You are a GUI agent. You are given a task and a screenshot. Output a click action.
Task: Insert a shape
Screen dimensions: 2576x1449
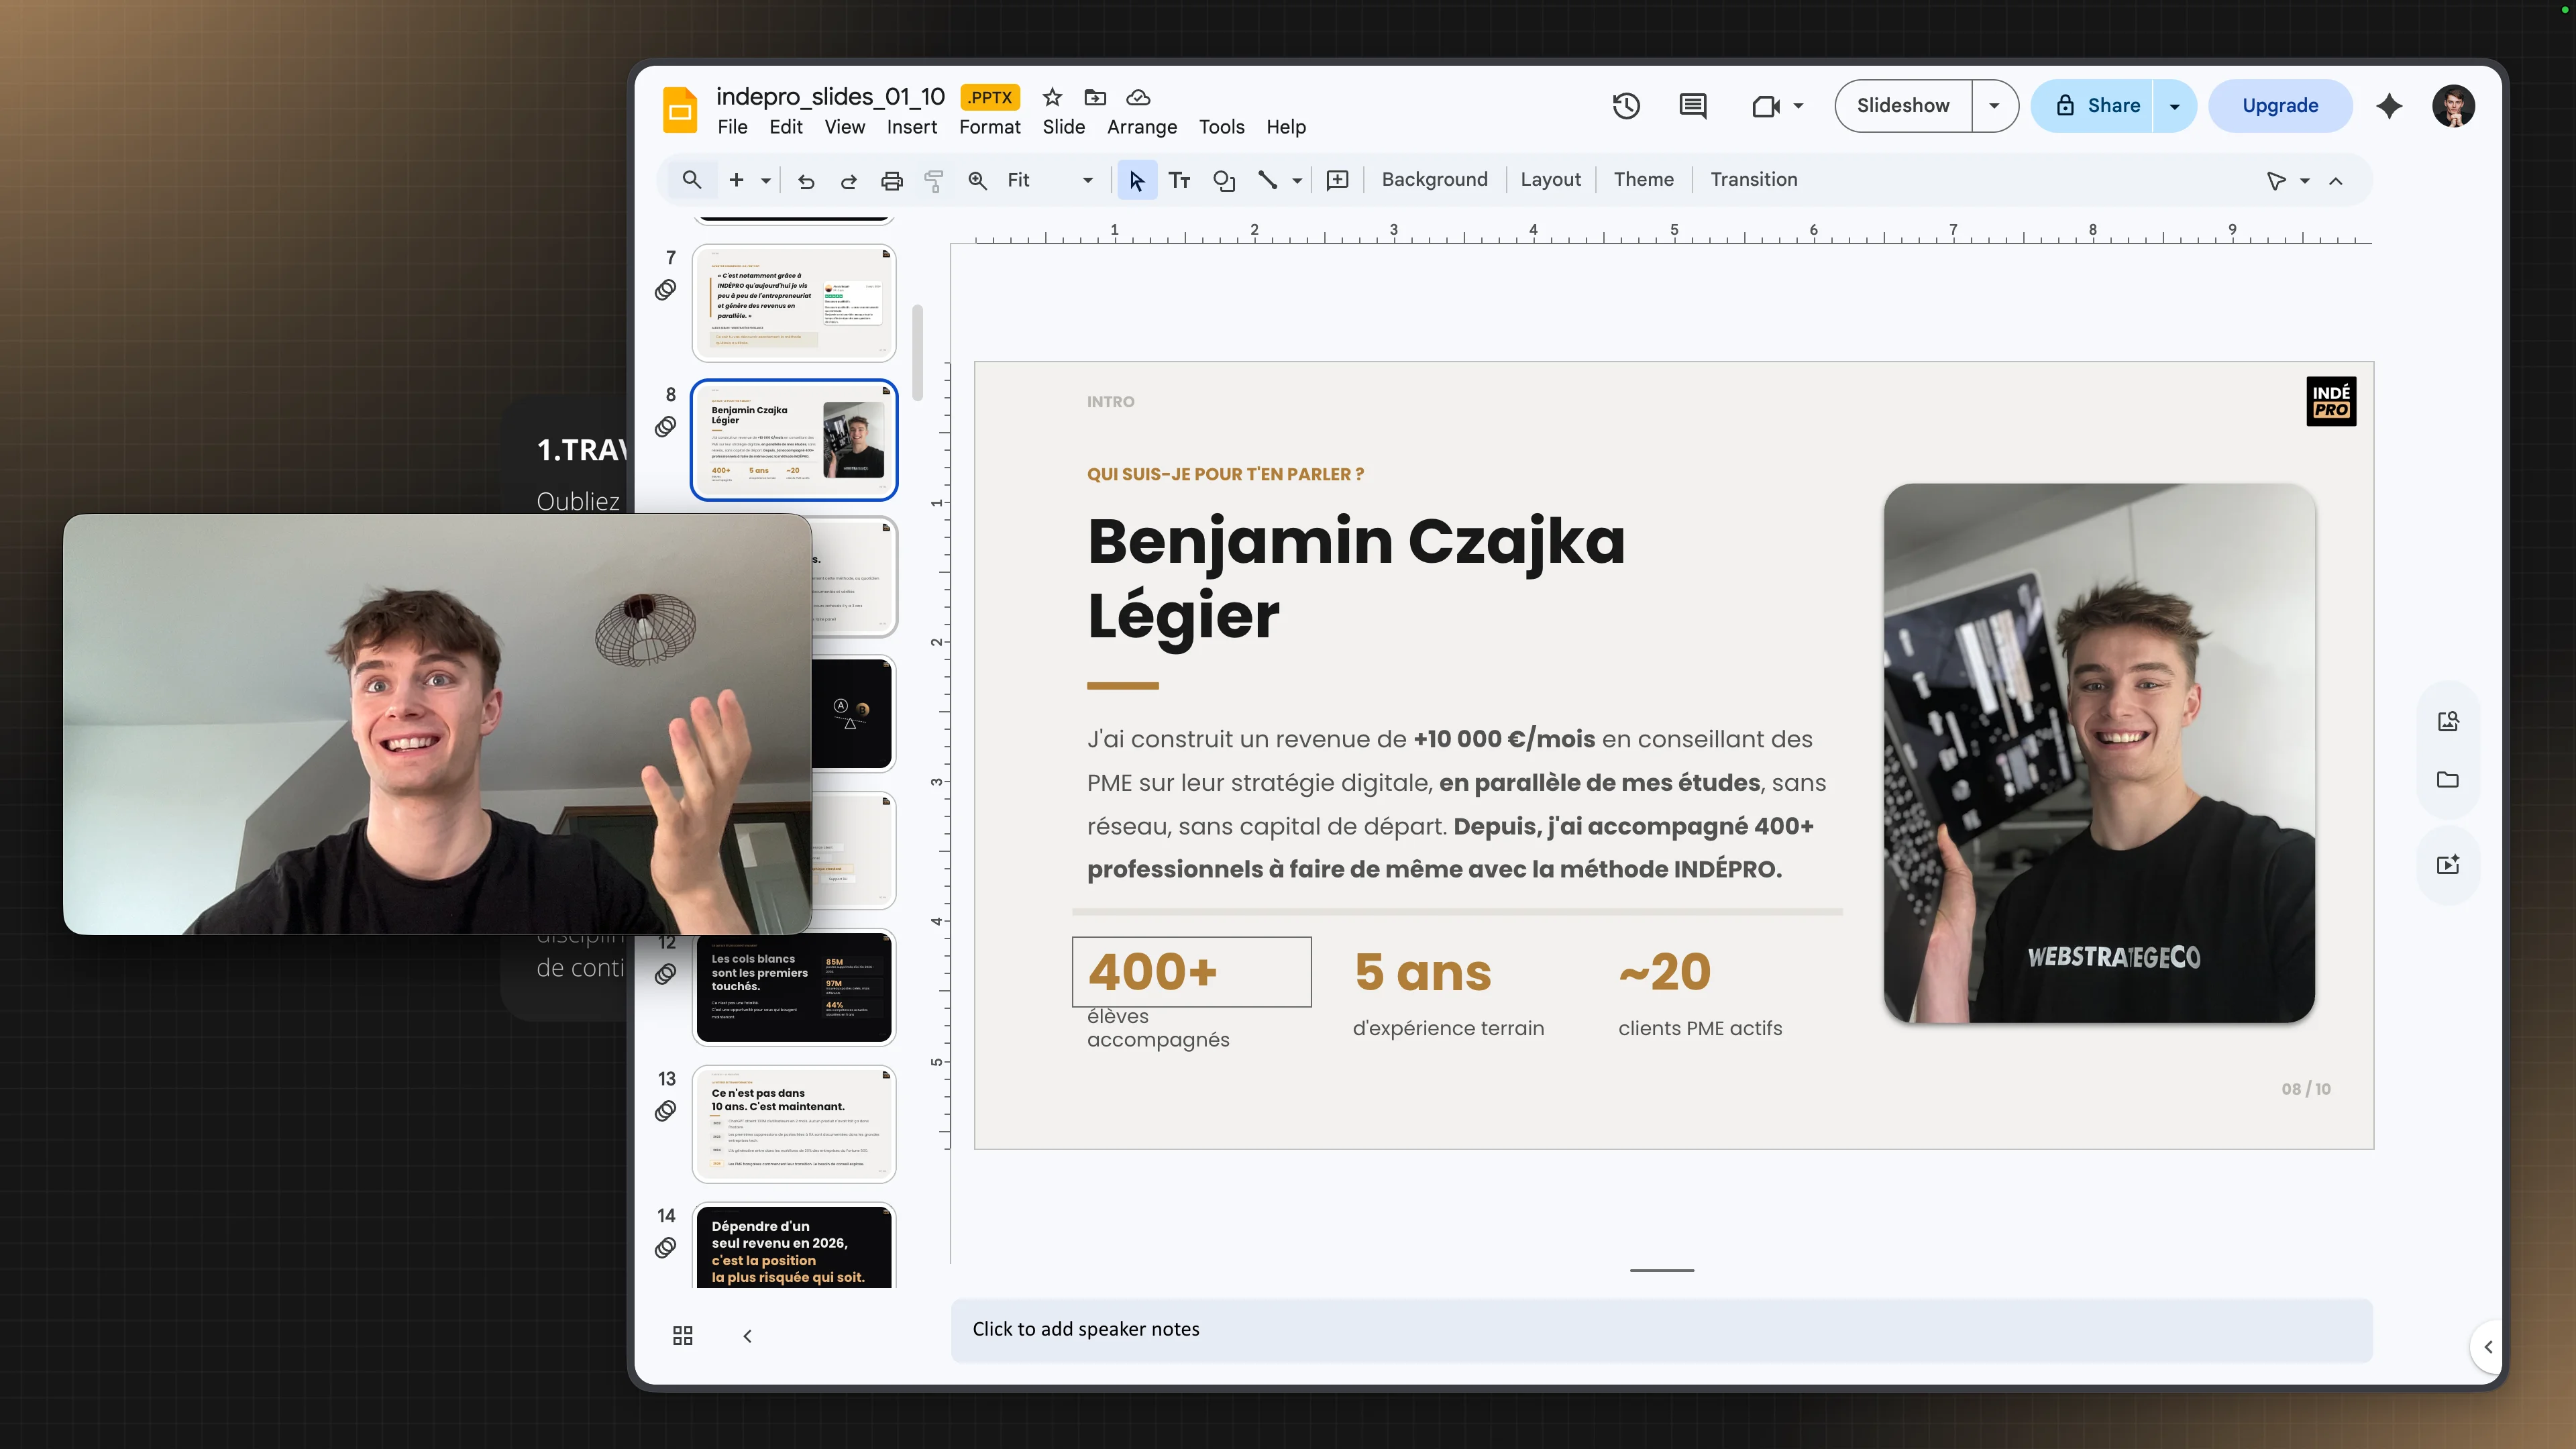(x=1224, y=180)
